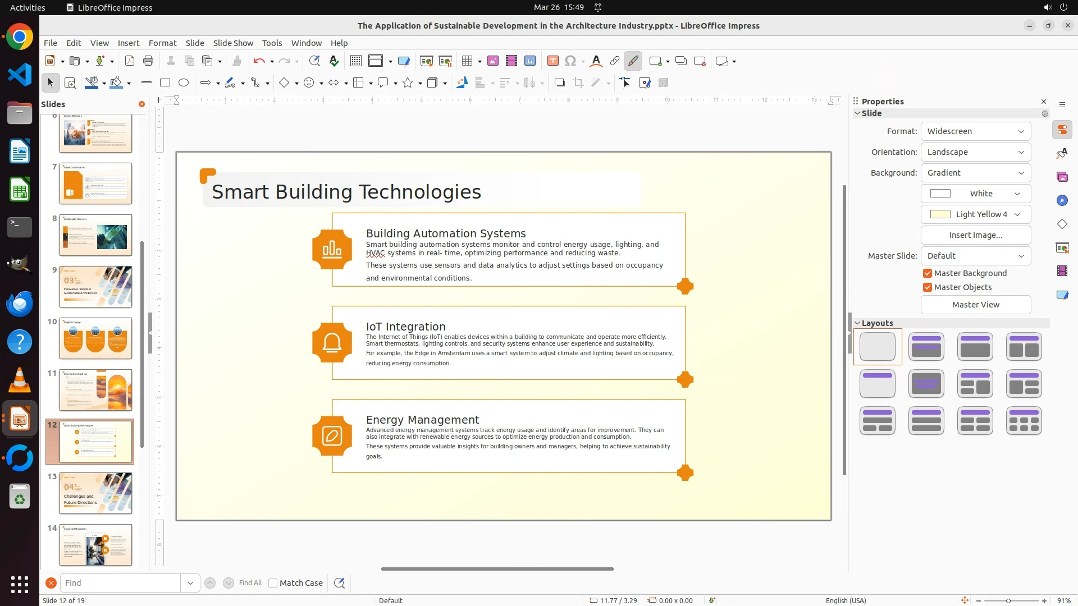Screen dimensions: 1078x606
Task: Select the Ellipse drawing tool
Action: 184,83
